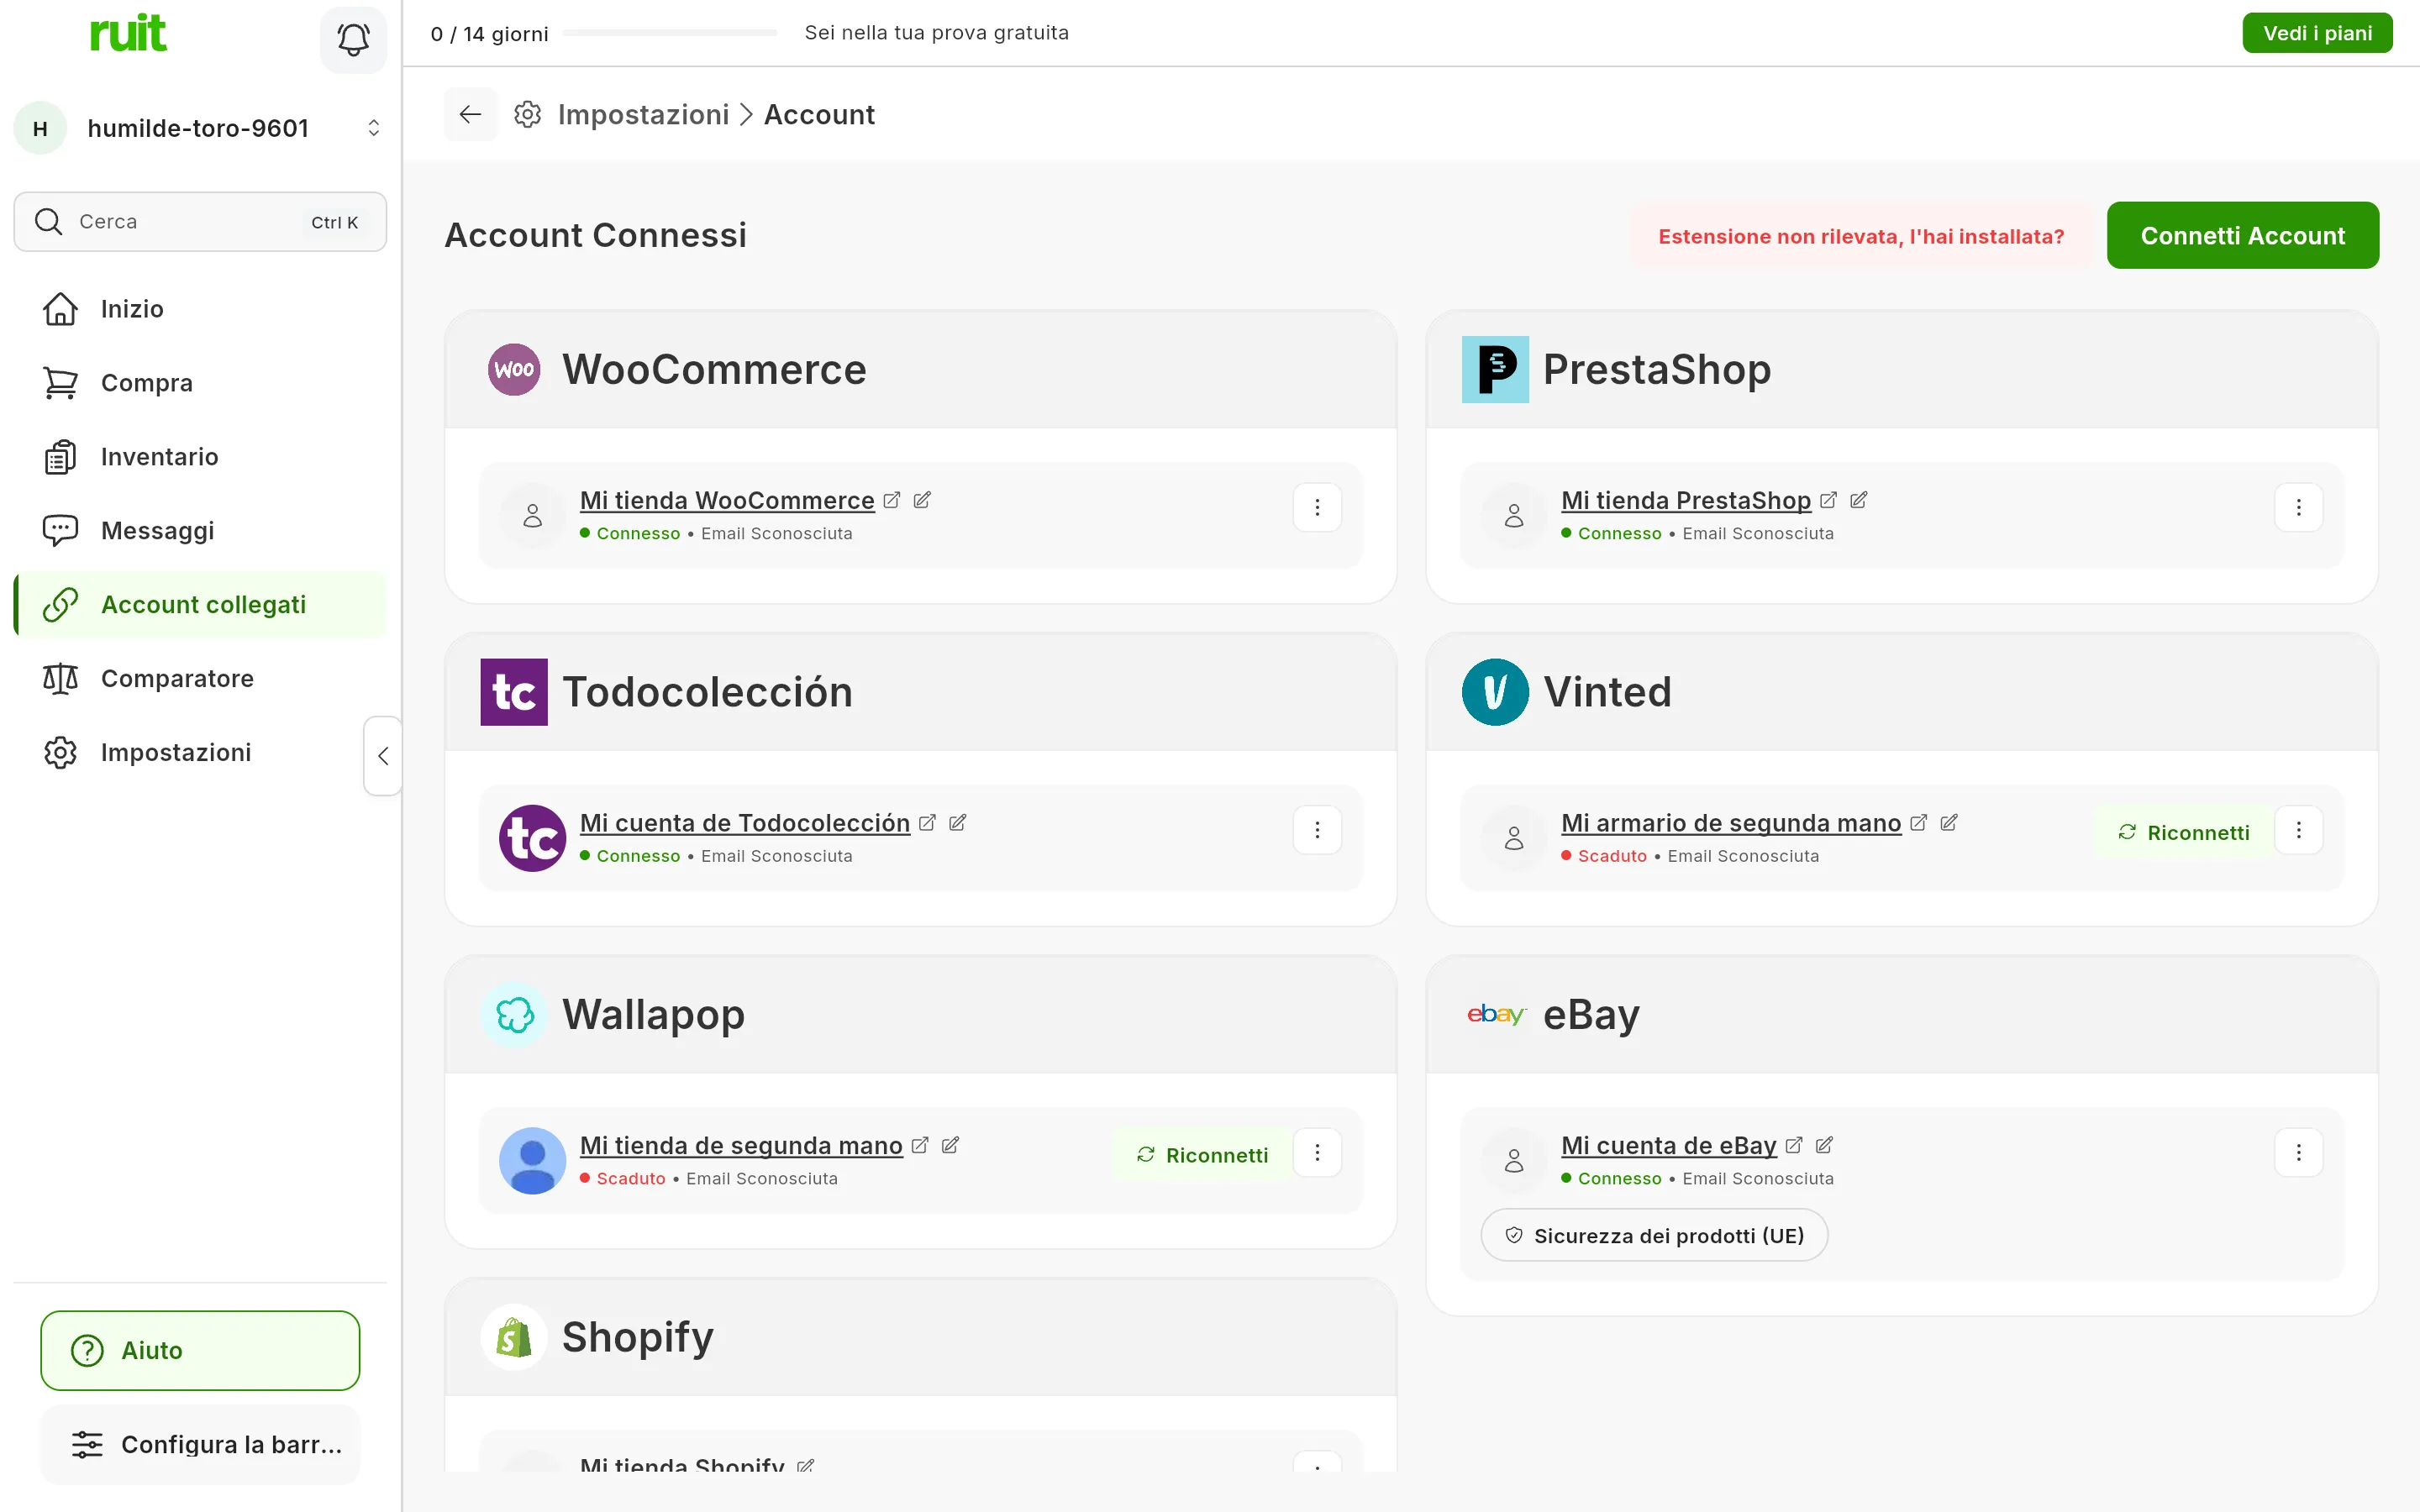This screenshot has height=1512, width=2420.
Task: Click the Impostazioni breadcrumb gear icon
Action: click(x=528, y=114)
